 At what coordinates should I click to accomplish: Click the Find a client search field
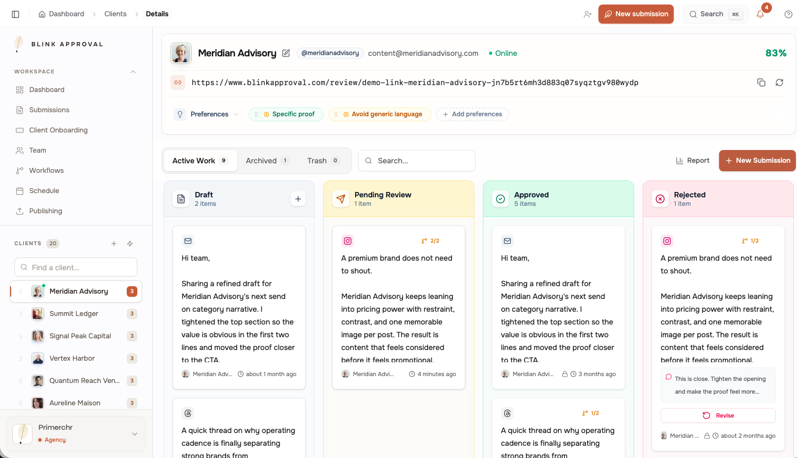pos(76,267)
